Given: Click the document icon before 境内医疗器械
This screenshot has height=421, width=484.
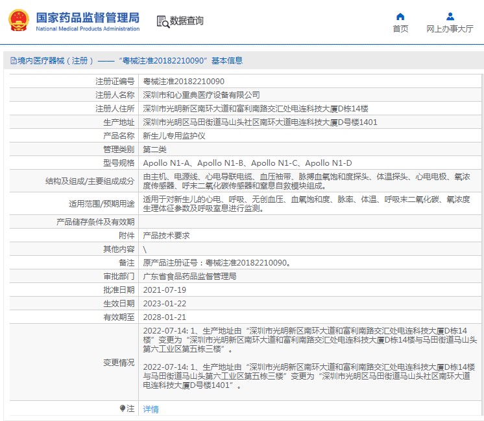Looking at the screenshot, I should click(x=13, y=61).
